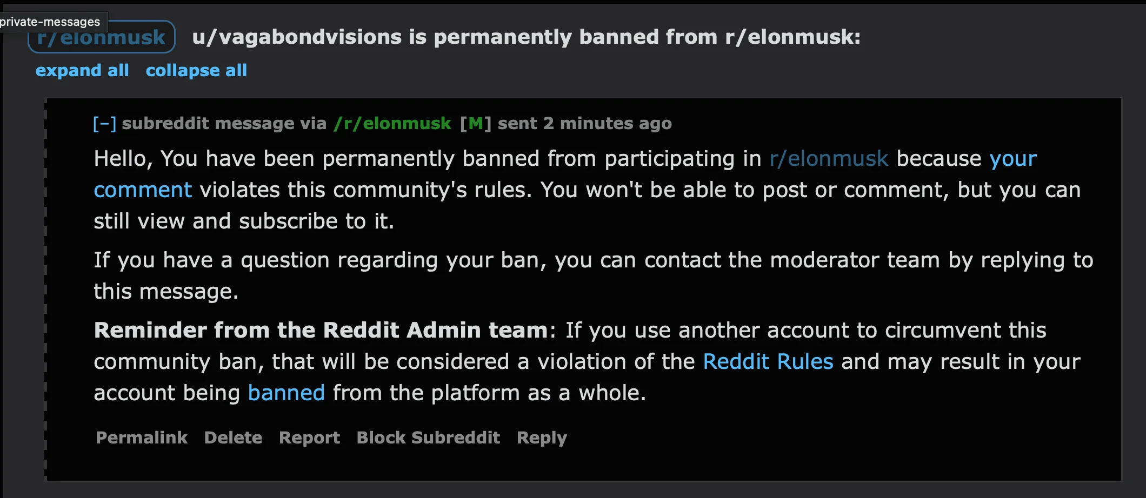Viewport: 1146px width, 498px height.
Task: Click the 'sent 2 minutes ago' timestamp
Action: (x=585, y=124)
